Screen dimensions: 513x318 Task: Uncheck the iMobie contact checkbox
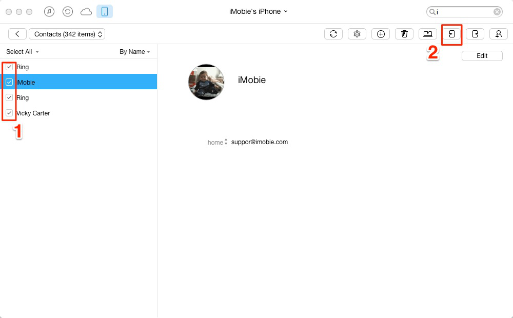(x=9, y=82)
